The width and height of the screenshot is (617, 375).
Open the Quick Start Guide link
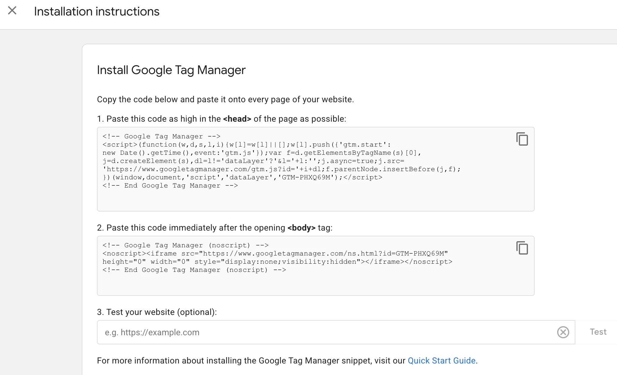pyautogui.click(x=441, y=360)
